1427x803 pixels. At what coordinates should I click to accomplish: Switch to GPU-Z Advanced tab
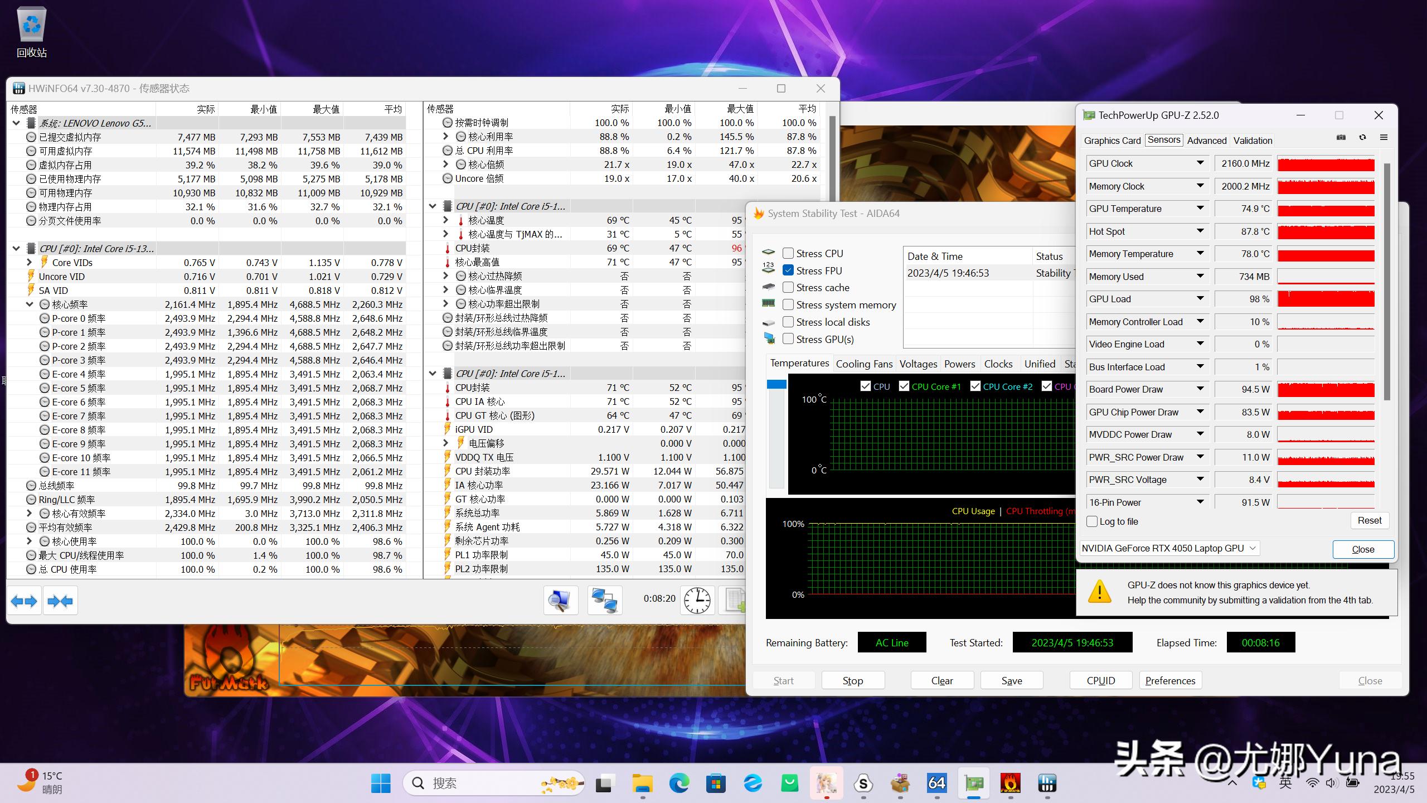(1206, 141)
